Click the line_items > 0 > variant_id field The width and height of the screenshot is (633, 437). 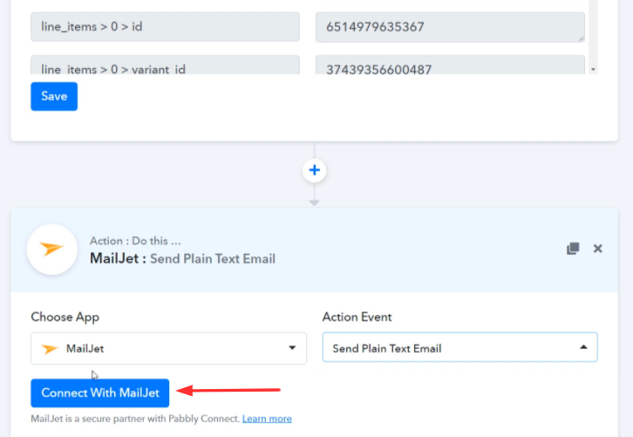[165, 65]
